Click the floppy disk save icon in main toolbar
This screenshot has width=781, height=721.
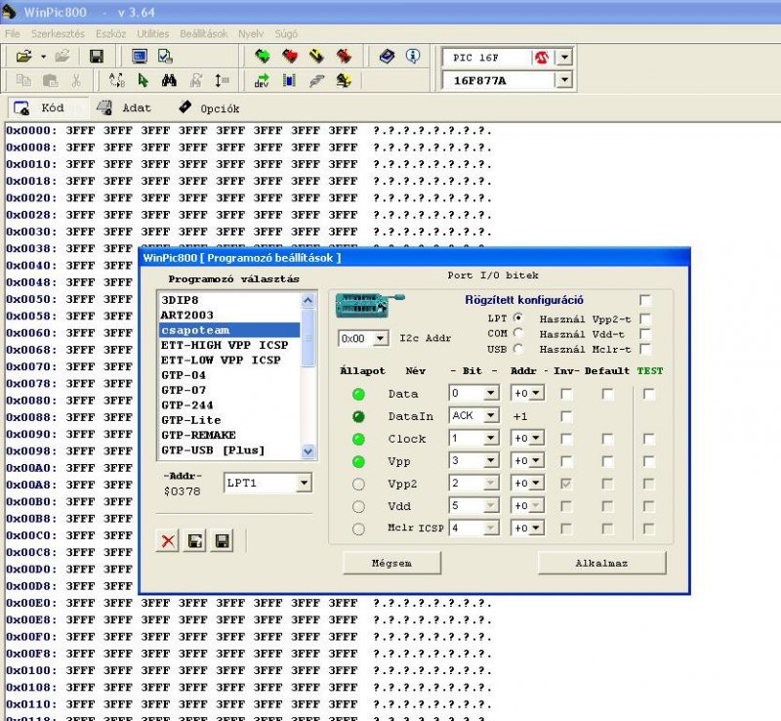(96, 57)
